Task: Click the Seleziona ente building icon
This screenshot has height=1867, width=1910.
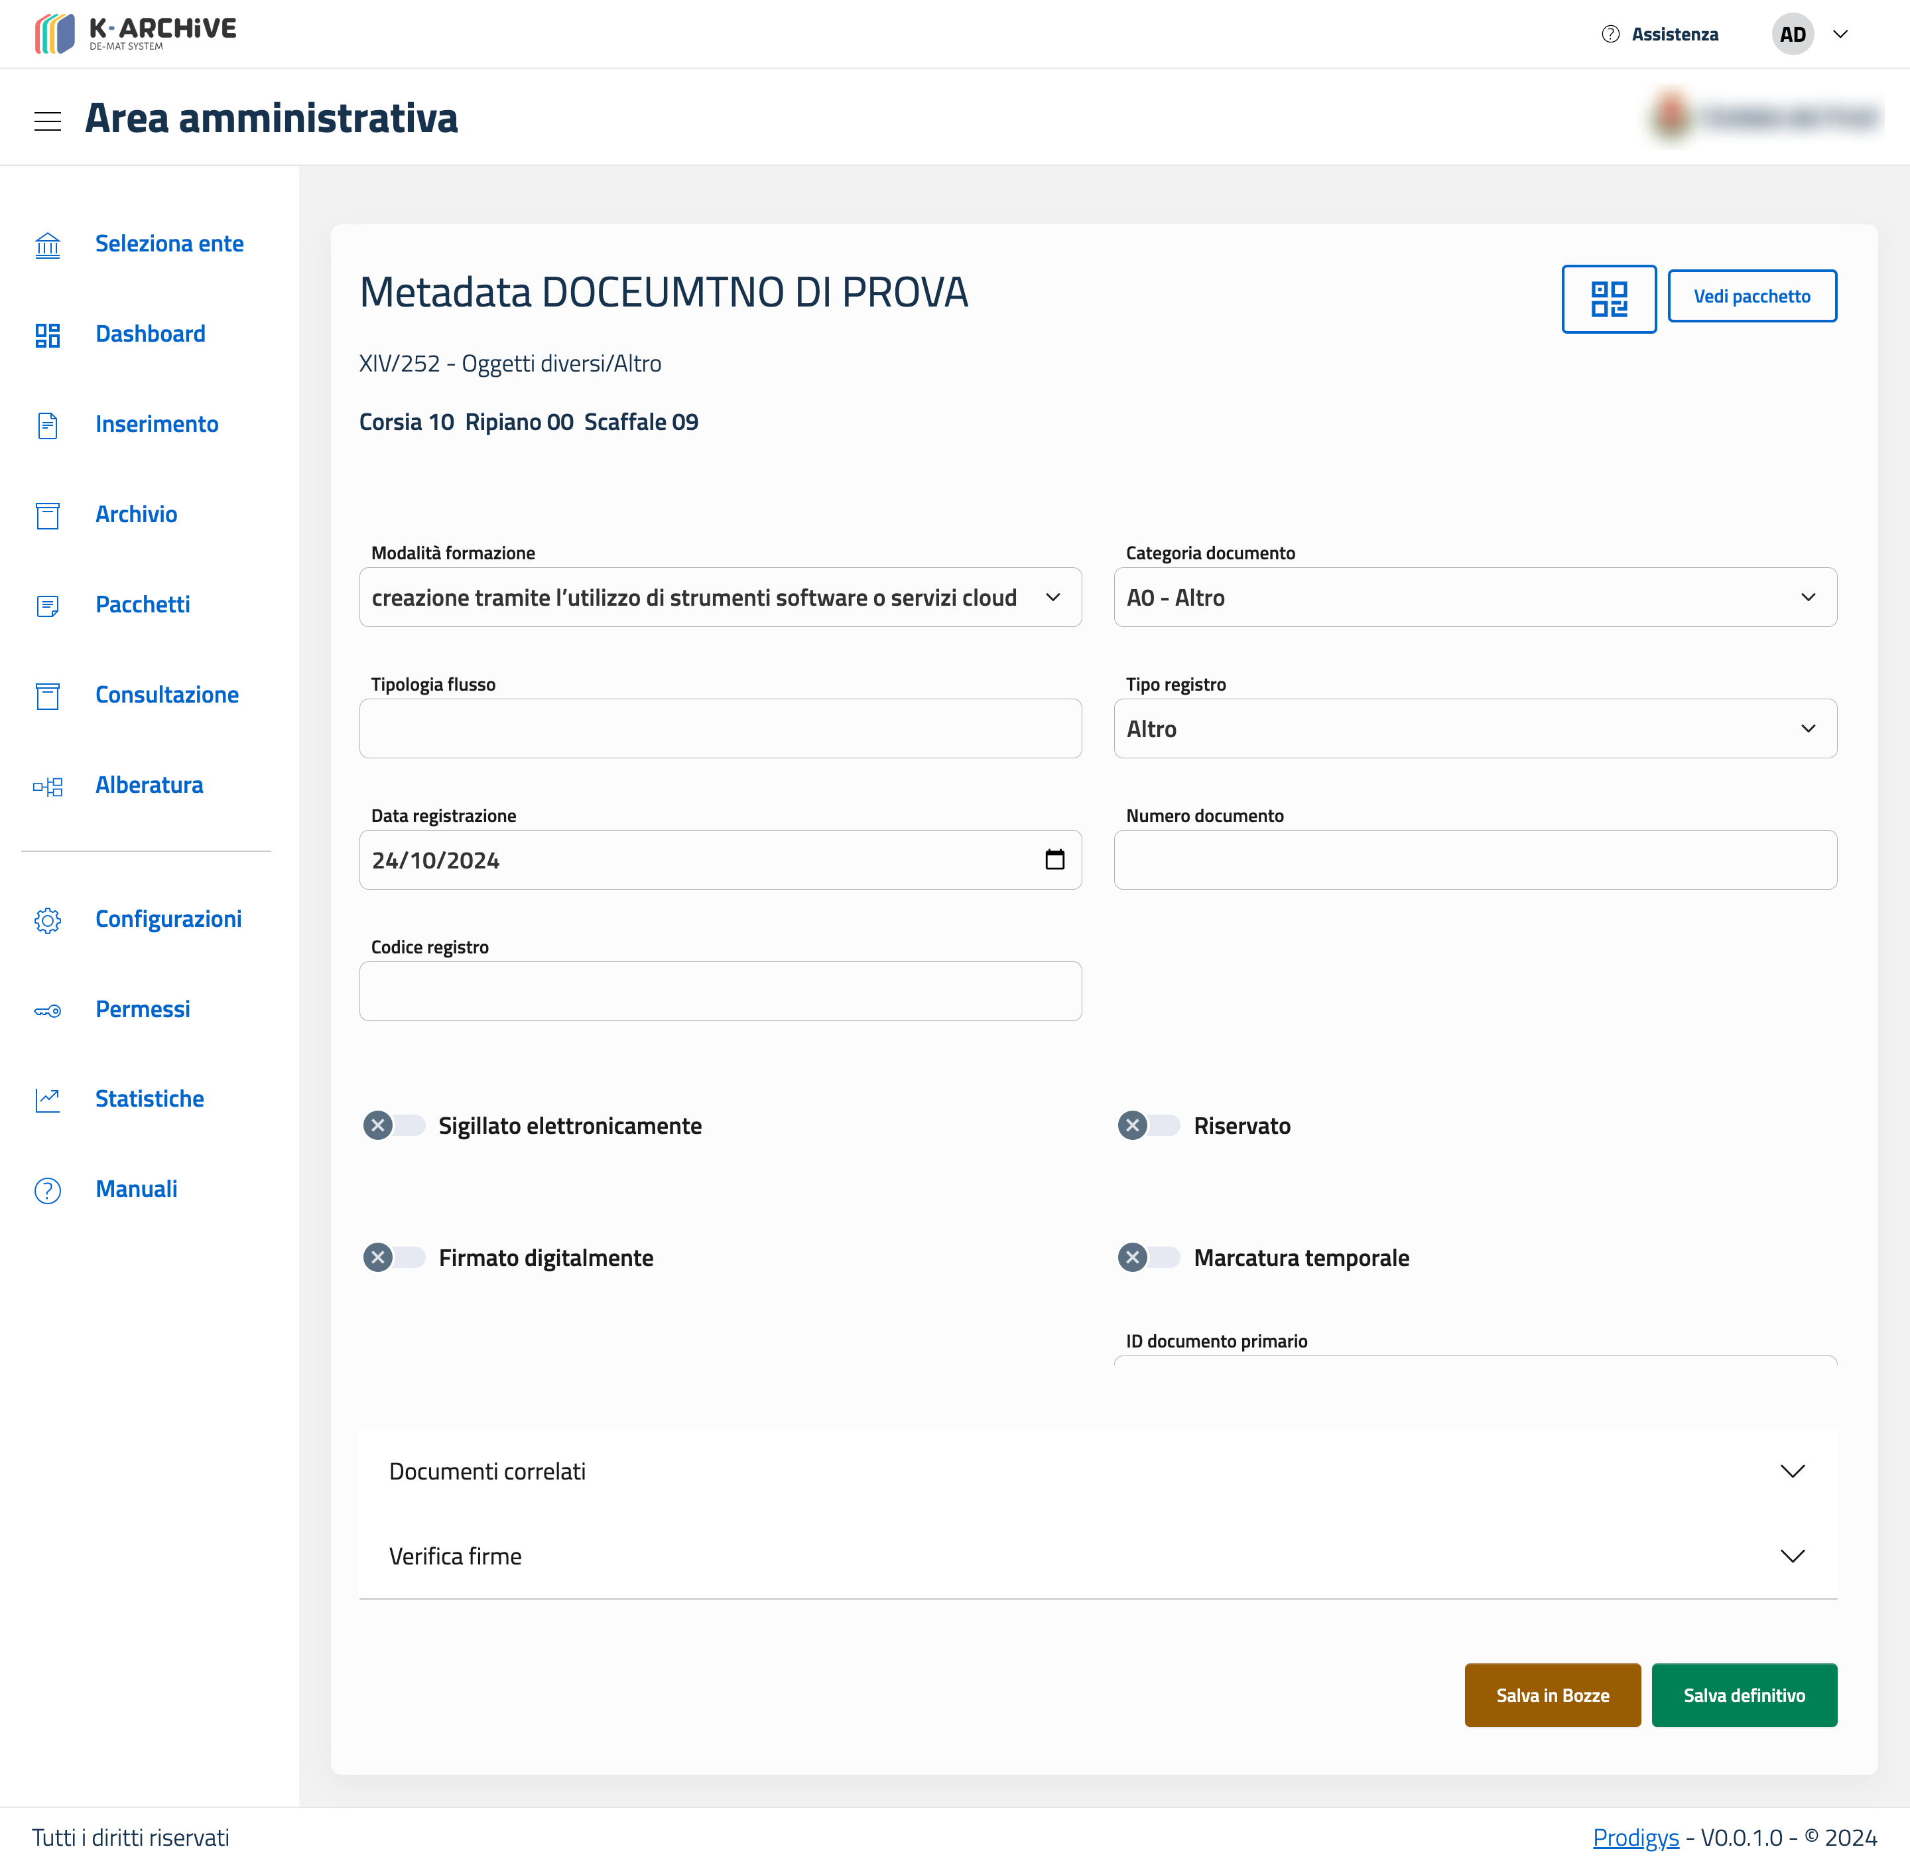Action: click(x=47, y=244)
